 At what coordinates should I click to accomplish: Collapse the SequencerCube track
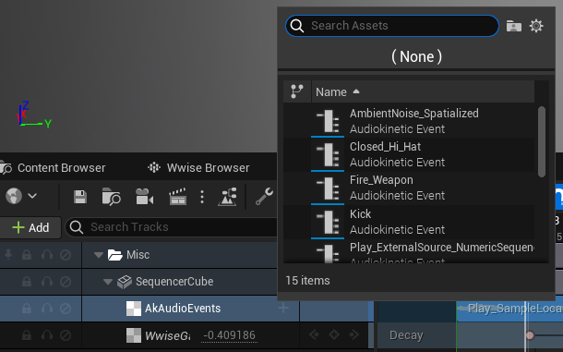pos(108,282)
